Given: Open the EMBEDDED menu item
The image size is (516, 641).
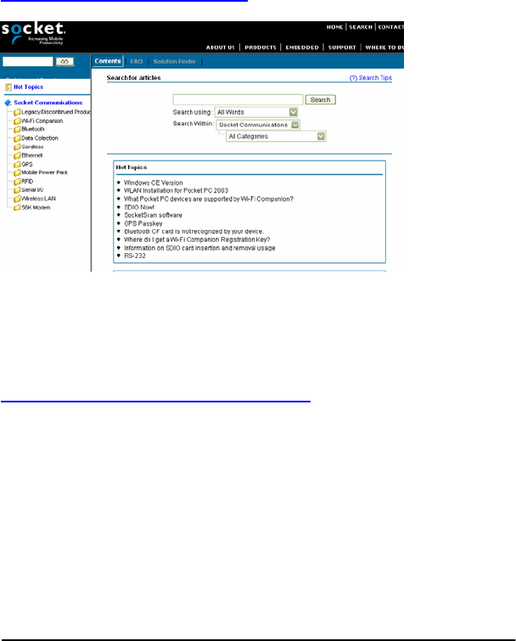Looking at the screenshot, I should [302, 48].
